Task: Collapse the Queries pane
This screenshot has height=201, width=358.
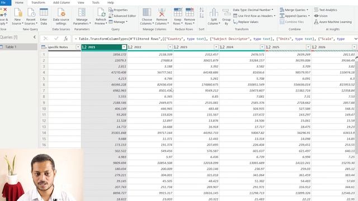Action: [x=35, y=37]
